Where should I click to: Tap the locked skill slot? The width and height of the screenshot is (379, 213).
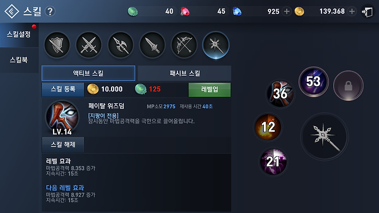click(x=348, y=86)
